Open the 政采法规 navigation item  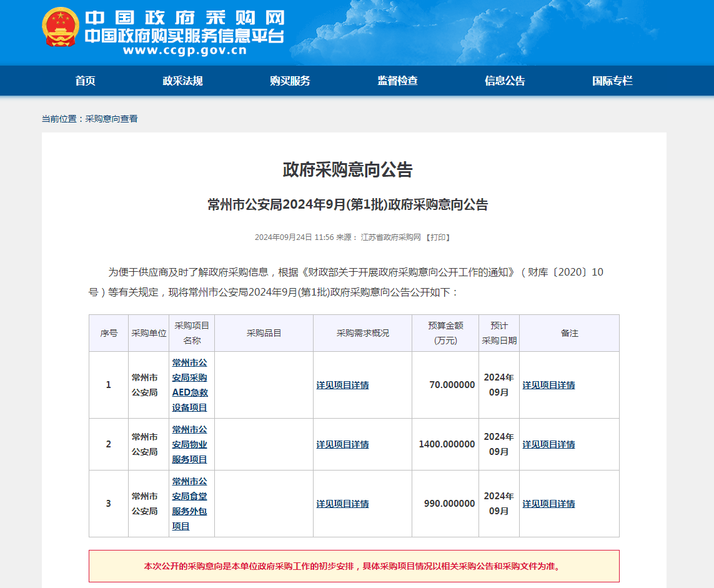(182, 81)
